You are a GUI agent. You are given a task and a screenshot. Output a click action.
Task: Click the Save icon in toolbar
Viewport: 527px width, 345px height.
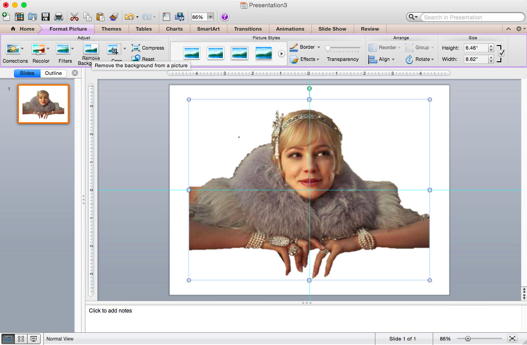46,17
